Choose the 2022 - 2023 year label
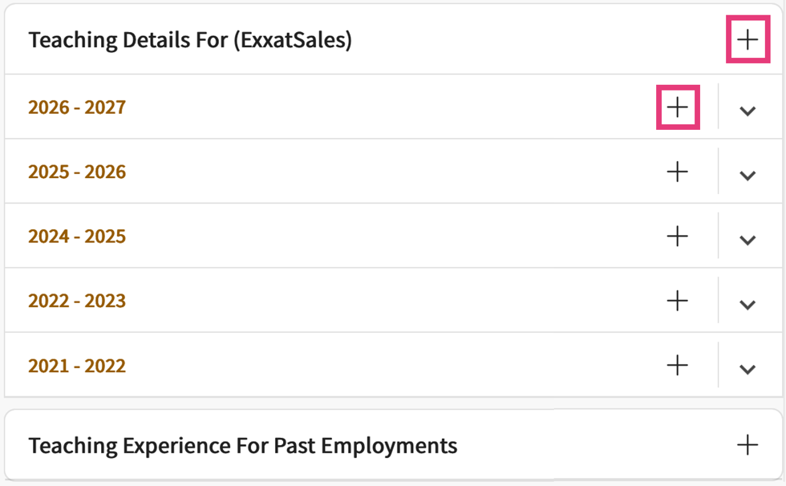Screen dimensions: 786x486 tap(77, 302)
